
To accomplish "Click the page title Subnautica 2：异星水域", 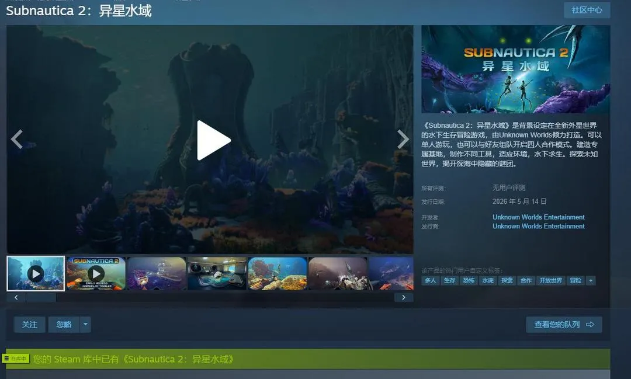I will 79,11.
